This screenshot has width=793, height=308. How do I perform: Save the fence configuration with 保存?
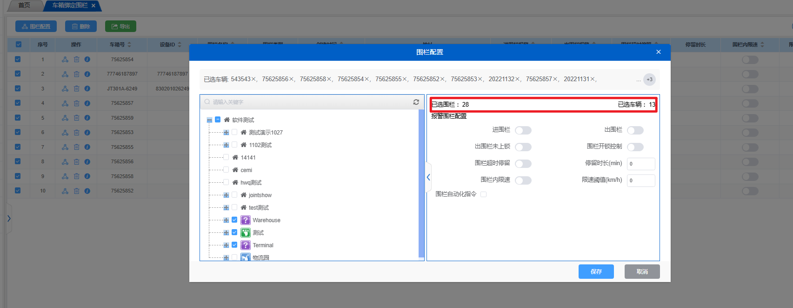pos(596,271)
